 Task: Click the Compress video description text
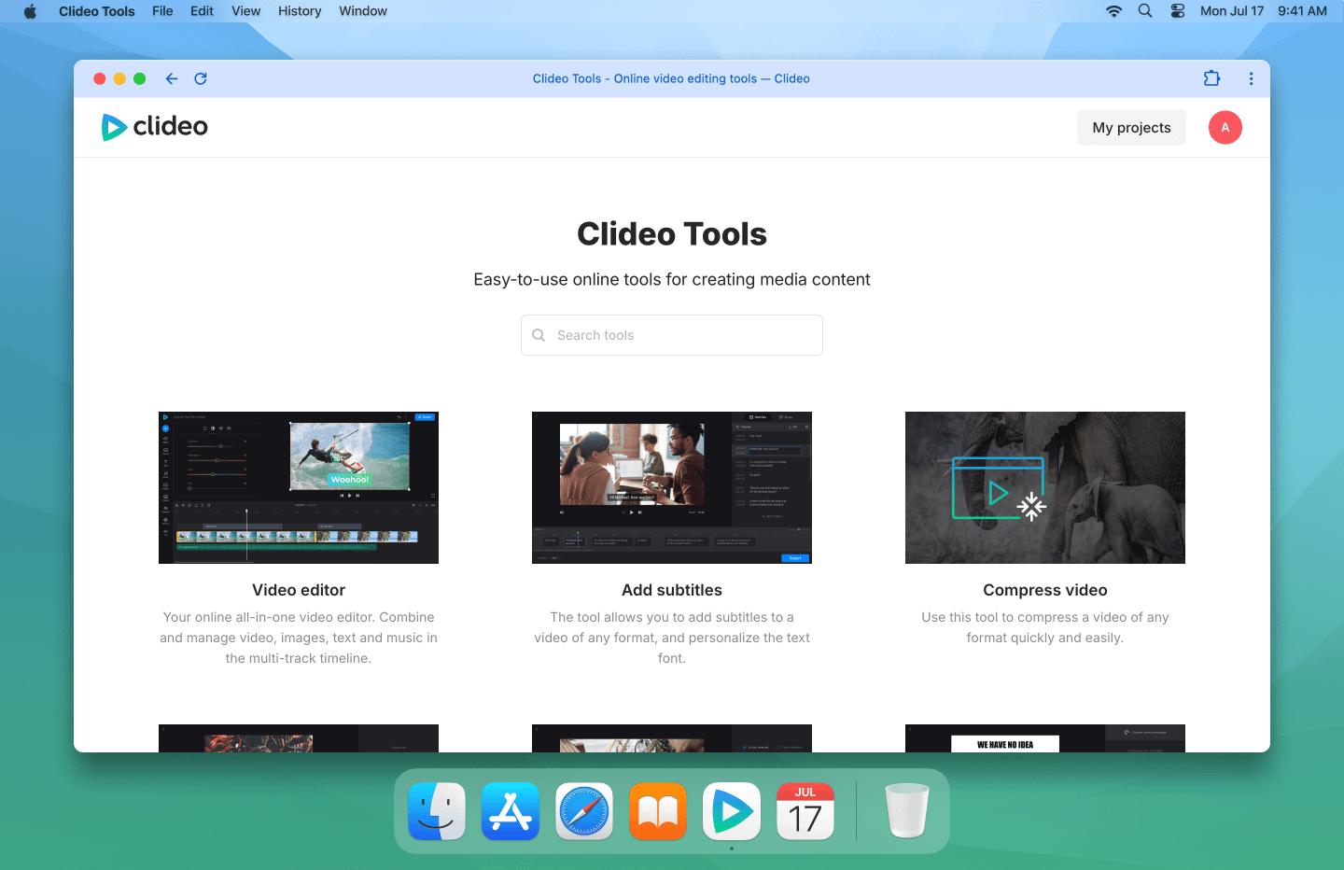coord(1045,627)
